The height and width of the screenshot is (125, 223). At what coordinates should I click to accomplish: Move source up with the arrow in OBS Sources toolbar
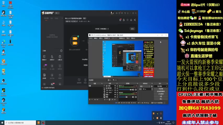pos(112,100)
